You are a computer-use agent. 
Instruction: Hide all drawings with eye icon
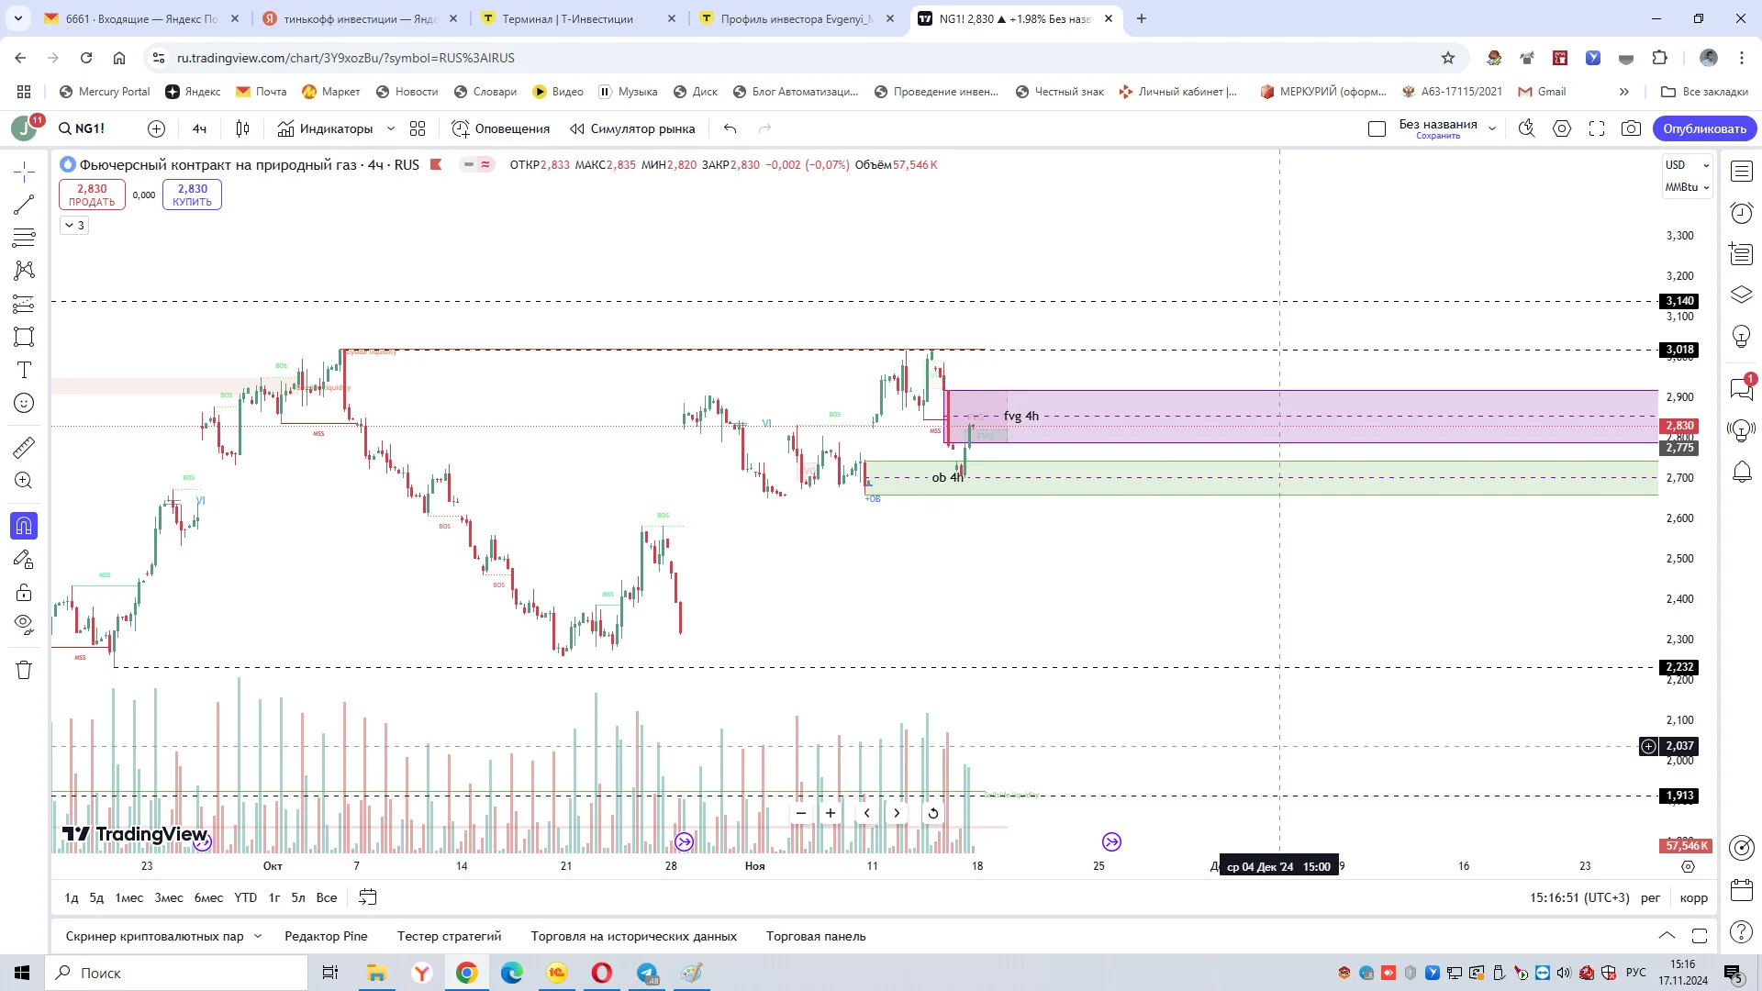[x=24, y=625]
